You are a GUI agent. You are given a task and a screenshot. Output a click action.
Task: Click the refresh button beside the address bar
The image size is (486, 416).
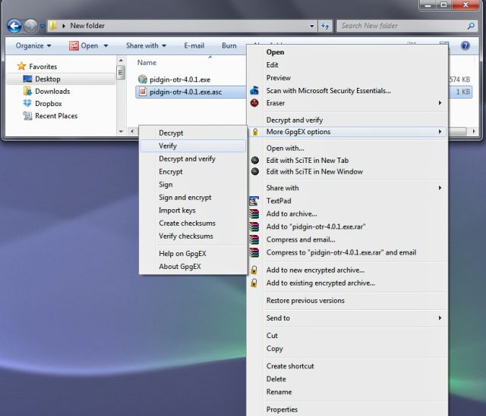click(x=325, y=26)
